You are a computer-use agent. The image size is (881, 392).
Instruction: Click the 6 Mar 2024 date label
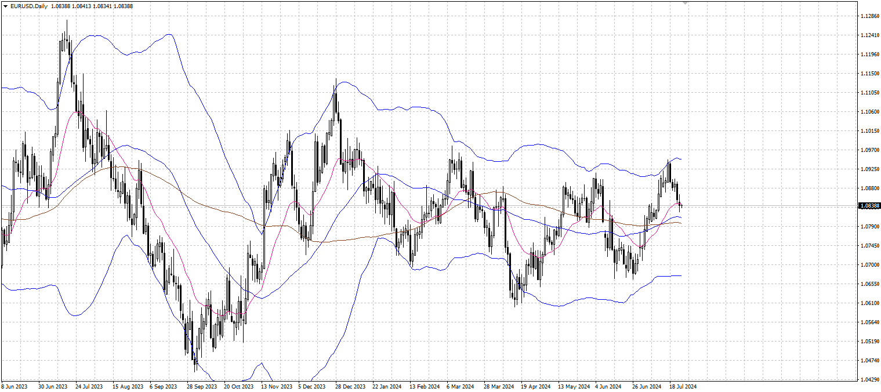tap(460, 386)
